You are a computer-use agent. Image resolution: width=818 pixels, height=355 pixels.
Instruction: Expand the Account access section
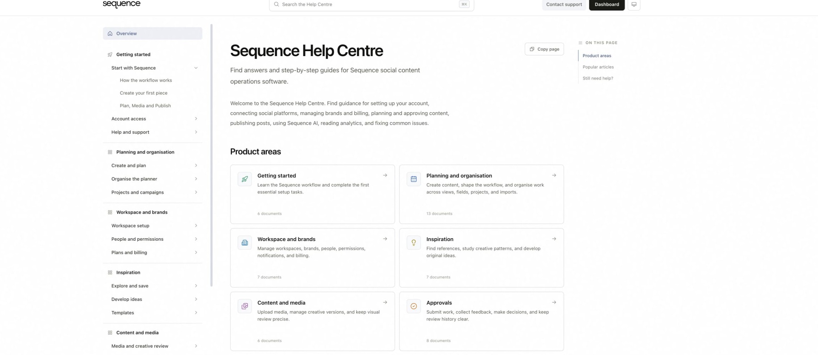click(x=196, y=119)
